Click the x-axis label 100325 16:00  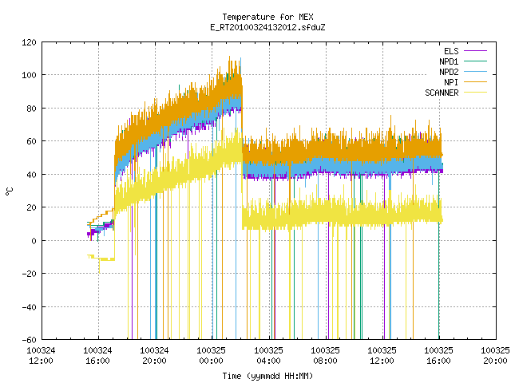(x=438, y=356)
